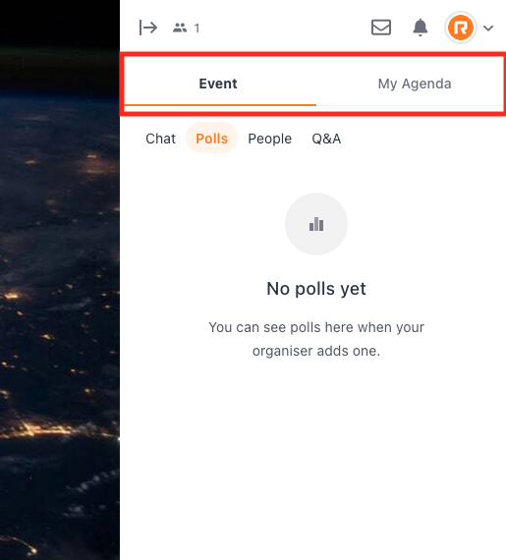This screenshot has width=506, height=560.
Task: Select the highlighted Polls pill
Action: click(212, 139)
